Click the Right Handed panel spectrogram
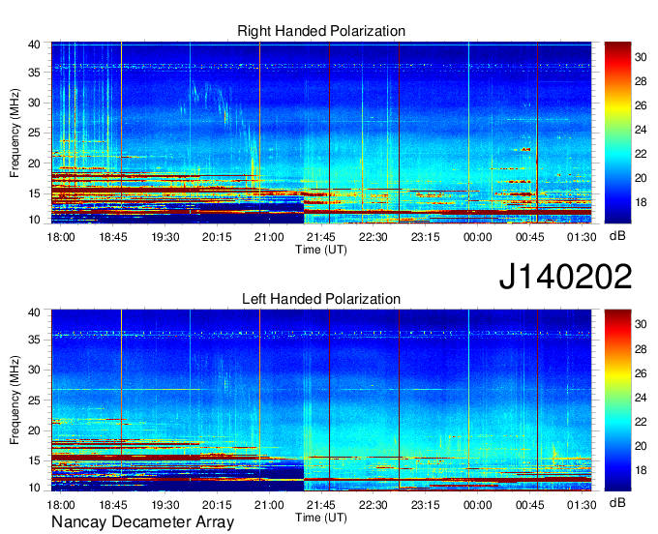The image size is (658, 534). click(x=321, y=133)
